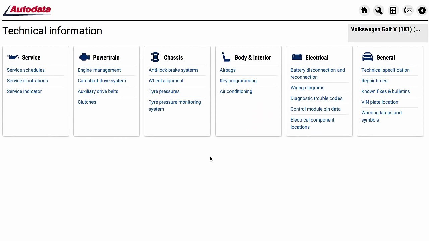Open Known fixes & bulletins
Image resolution: width=429 pixels, height=241 pixels.
pyautogui.click(x=385, y=91)
